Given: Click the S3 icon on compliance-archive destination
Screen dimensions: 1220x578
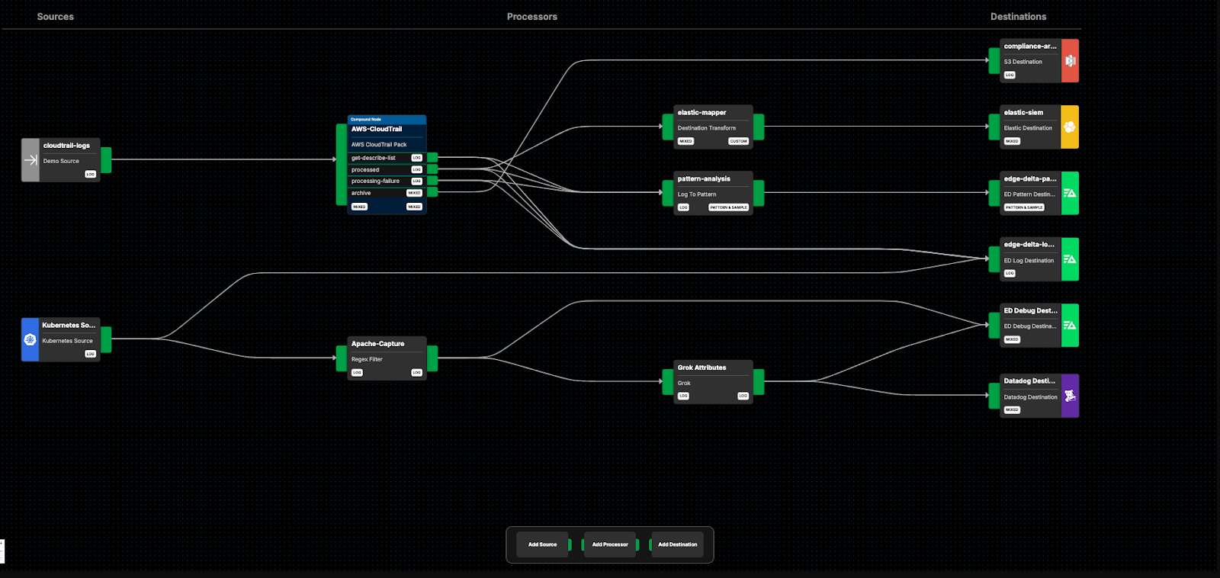Looking at the screenshot, I should pos(1070,61).
